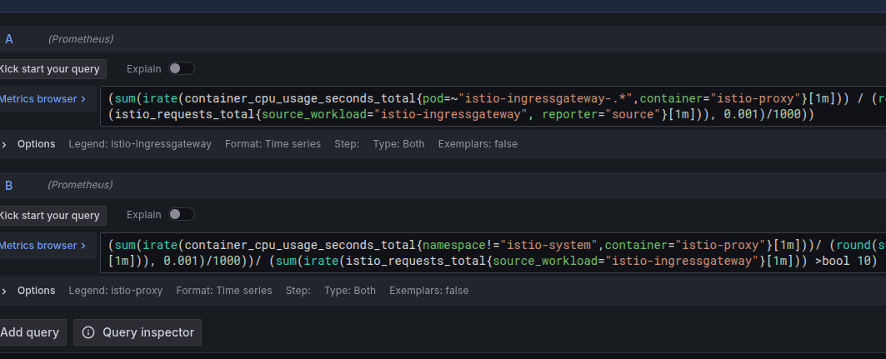Click 'Legend: istio-proxy' text
886x359 pixels.
point(116,291)
